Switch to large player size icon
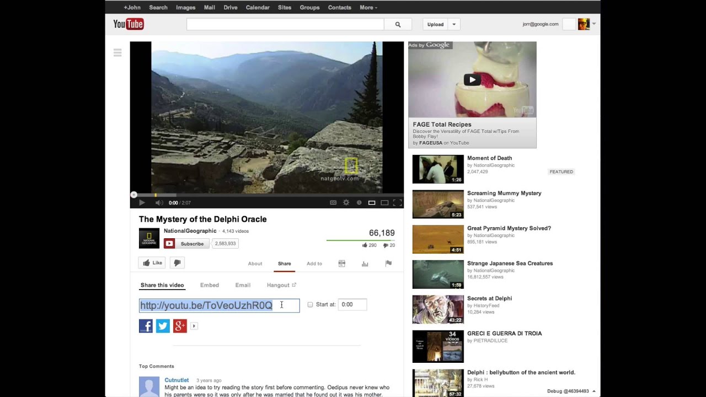 point(384,203)
